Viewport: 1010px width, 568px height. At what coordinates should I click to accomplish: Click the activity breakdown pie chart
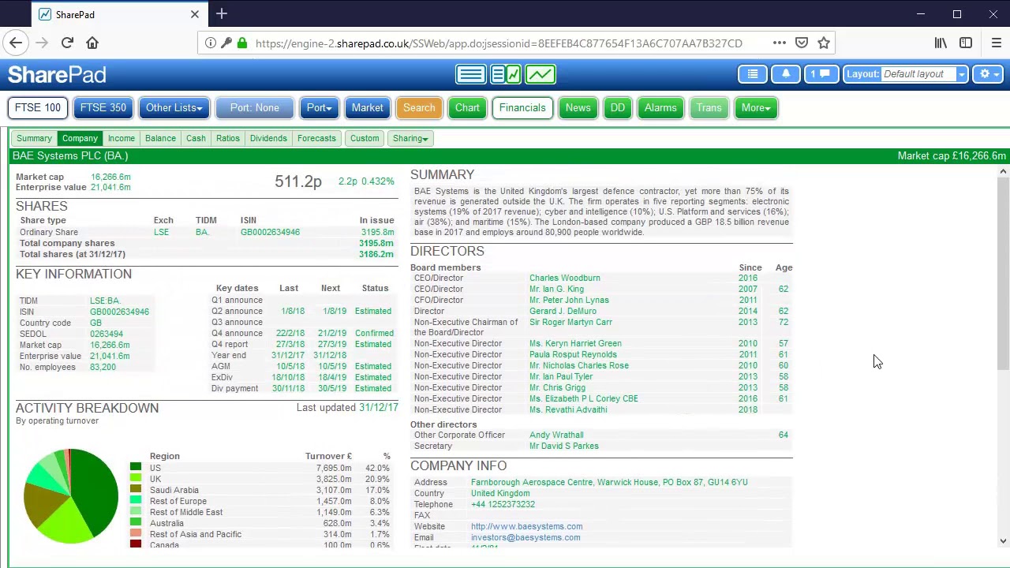(71, 495)
